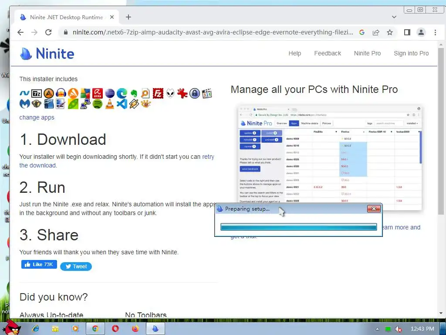Bookmark this tab with star icon
Image resolution: width=446 pixels, height=335 pixels.
point(390,32)
